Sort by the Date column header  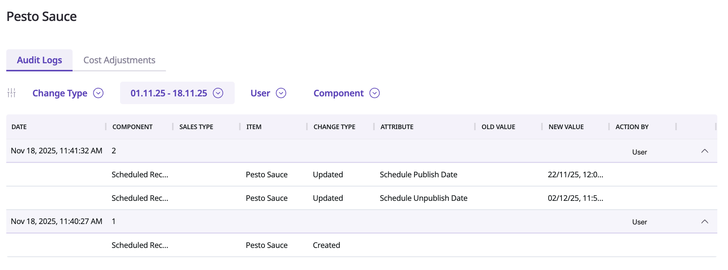[x=19, y=127]
